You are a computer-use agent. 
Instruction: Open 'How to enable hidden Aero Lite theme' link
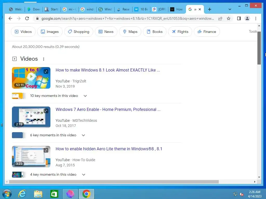(x=109, y=149)
